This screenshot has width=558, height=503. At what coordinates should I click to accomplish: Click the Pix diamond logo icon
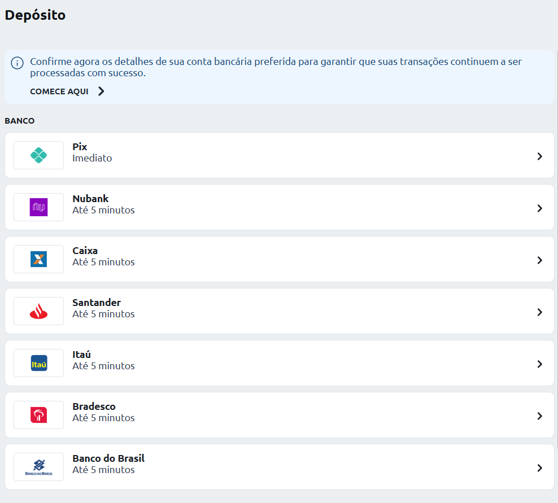[x=39, y=155]
